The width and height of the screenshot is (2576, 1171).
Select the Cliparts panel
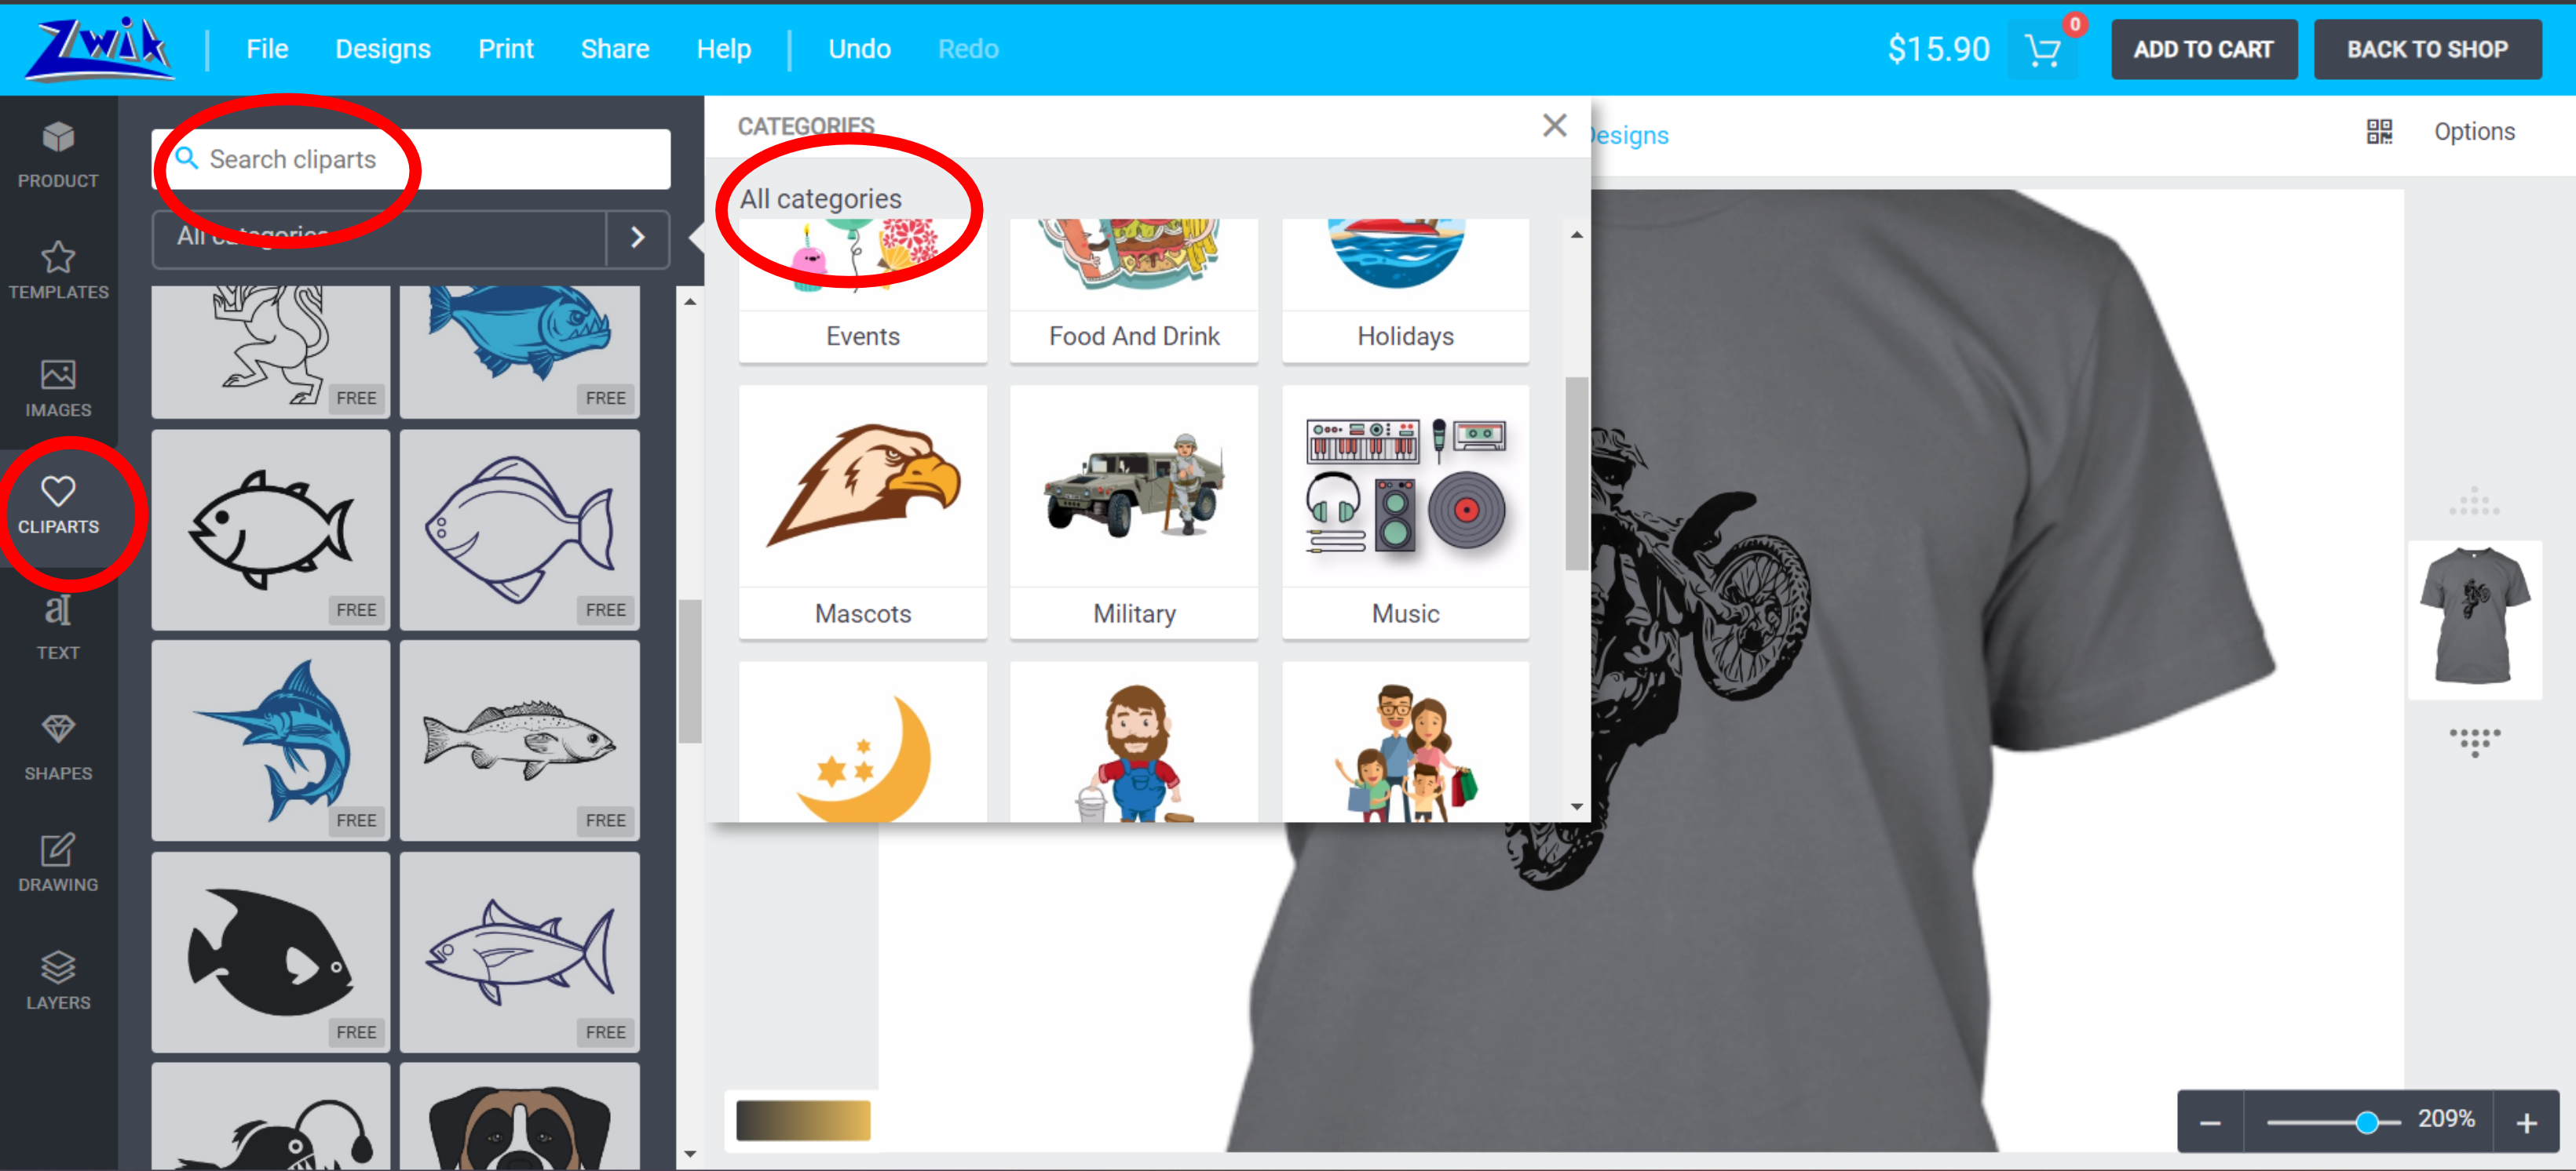pos(58,507)
